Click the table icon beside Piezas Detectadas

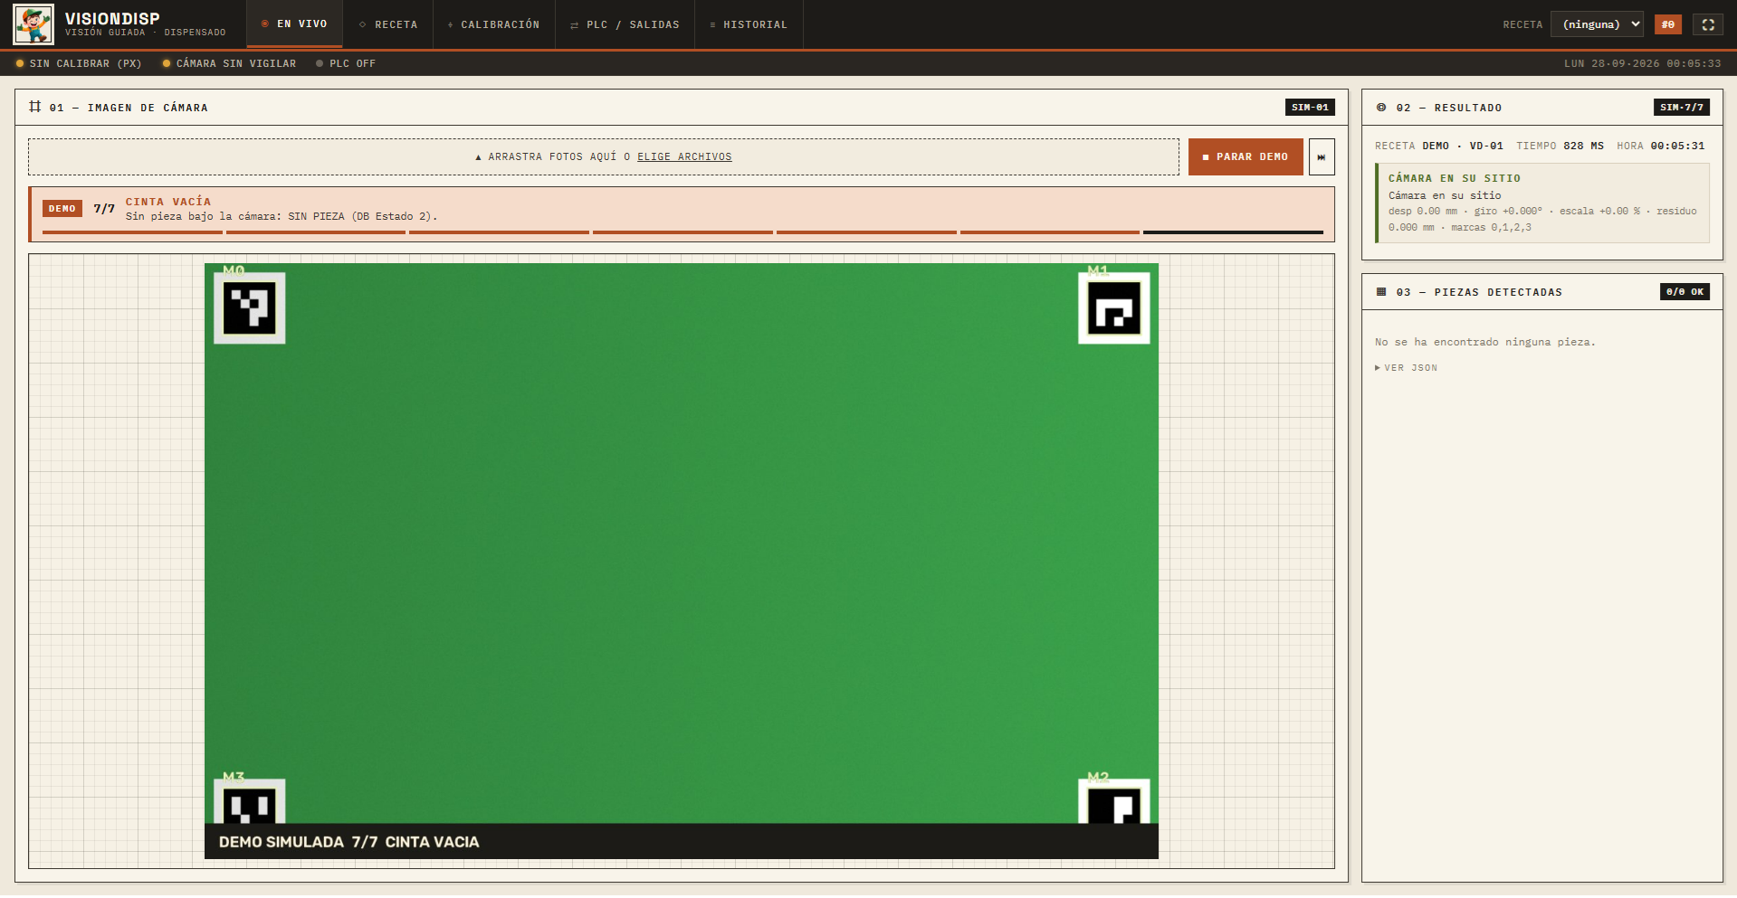[1381, 292]
